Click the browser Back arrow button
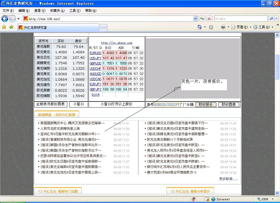This screenshot has width=280, height=203. coord(5,19)
